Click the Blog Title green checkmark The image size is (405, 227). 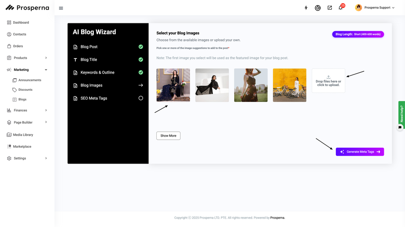pos(141,60)
